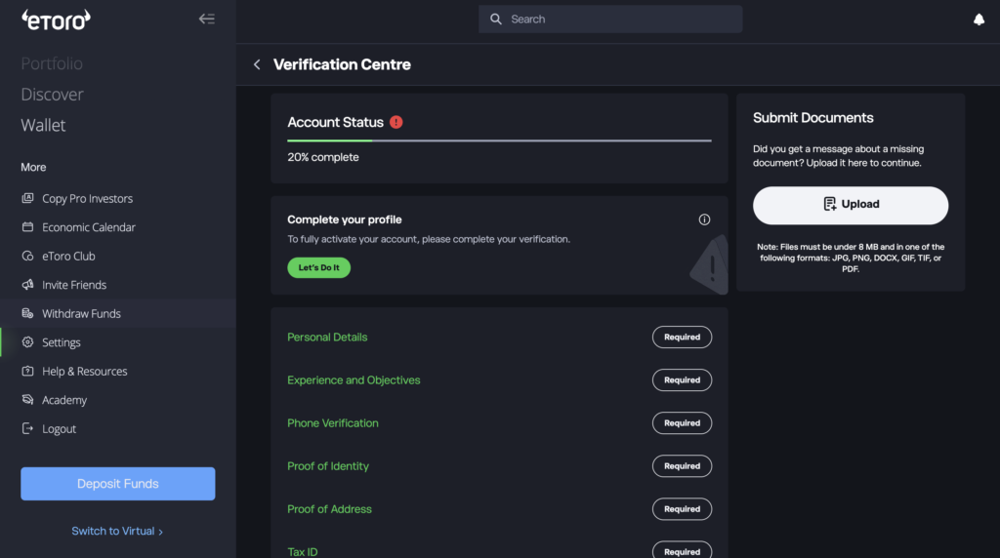
Task: Click the Invite Friends megaphone icon
Action: [x=27, y=285]
